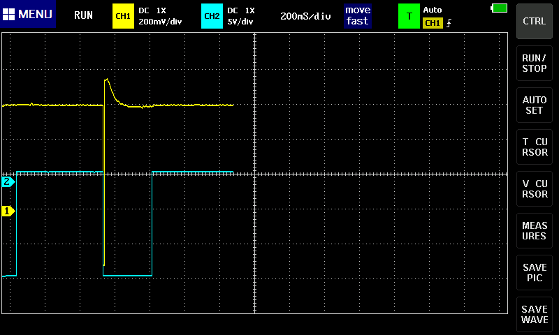
Task: Save screenshot with SAVE PIC
Action: click(535, 273)
